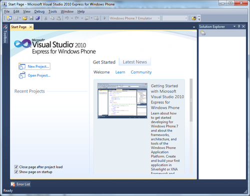Click the Redo arrow toolbar icon
Screen dimensions: 250x196
(x=77, y=18)
